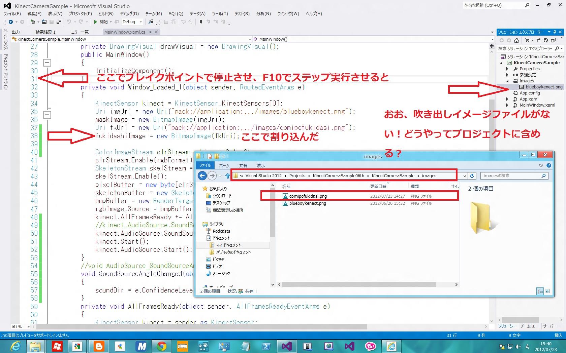
Task: Collapse the images folder in Solution Explorer
Action: tap(507, 81)
